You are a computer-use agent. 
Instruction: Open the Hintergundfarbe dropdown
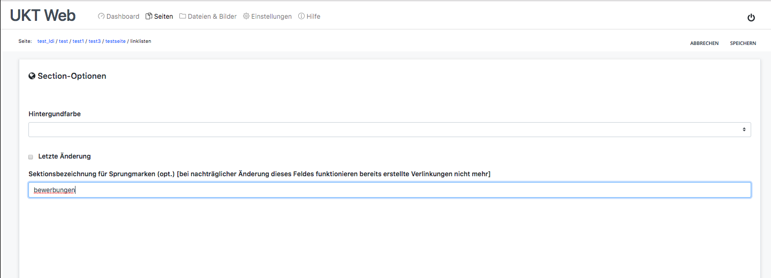point(389,130)
